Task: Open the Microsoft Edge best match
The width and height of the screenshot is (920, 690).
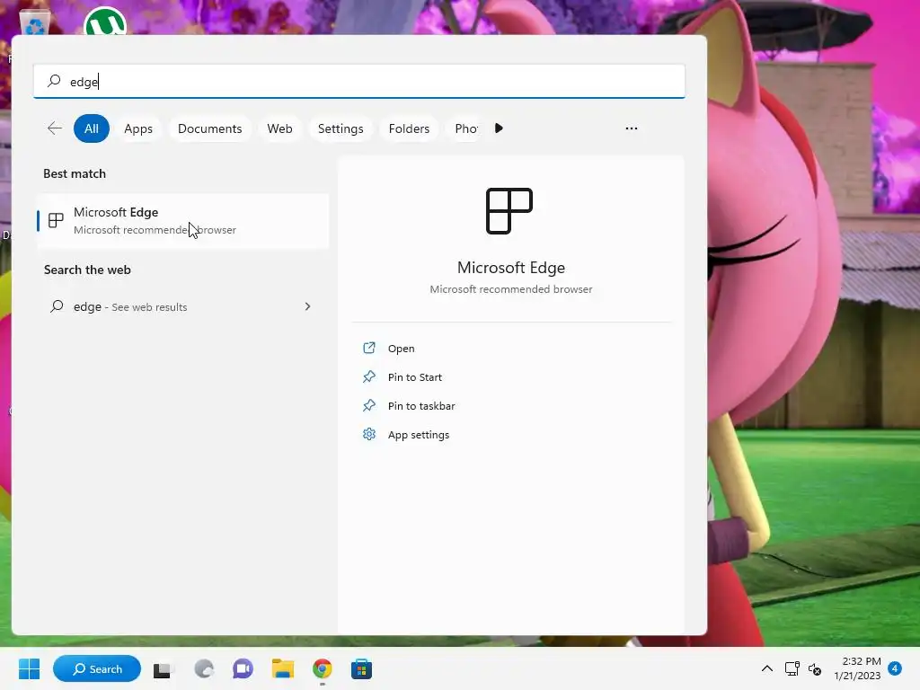Action: coord(183,221)
